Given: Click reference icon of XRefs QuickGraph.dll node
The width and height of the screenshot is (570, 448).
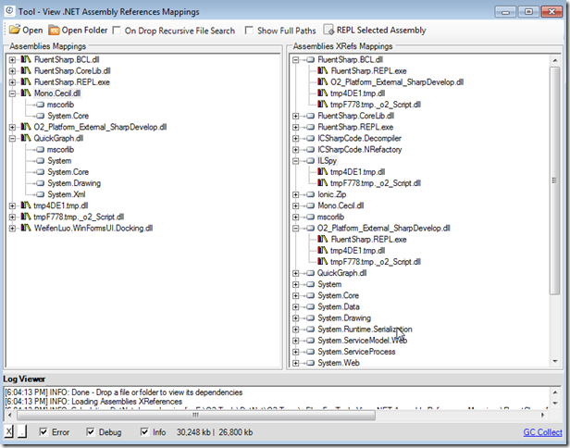Looking at the screenshot, I should point(310,273).
